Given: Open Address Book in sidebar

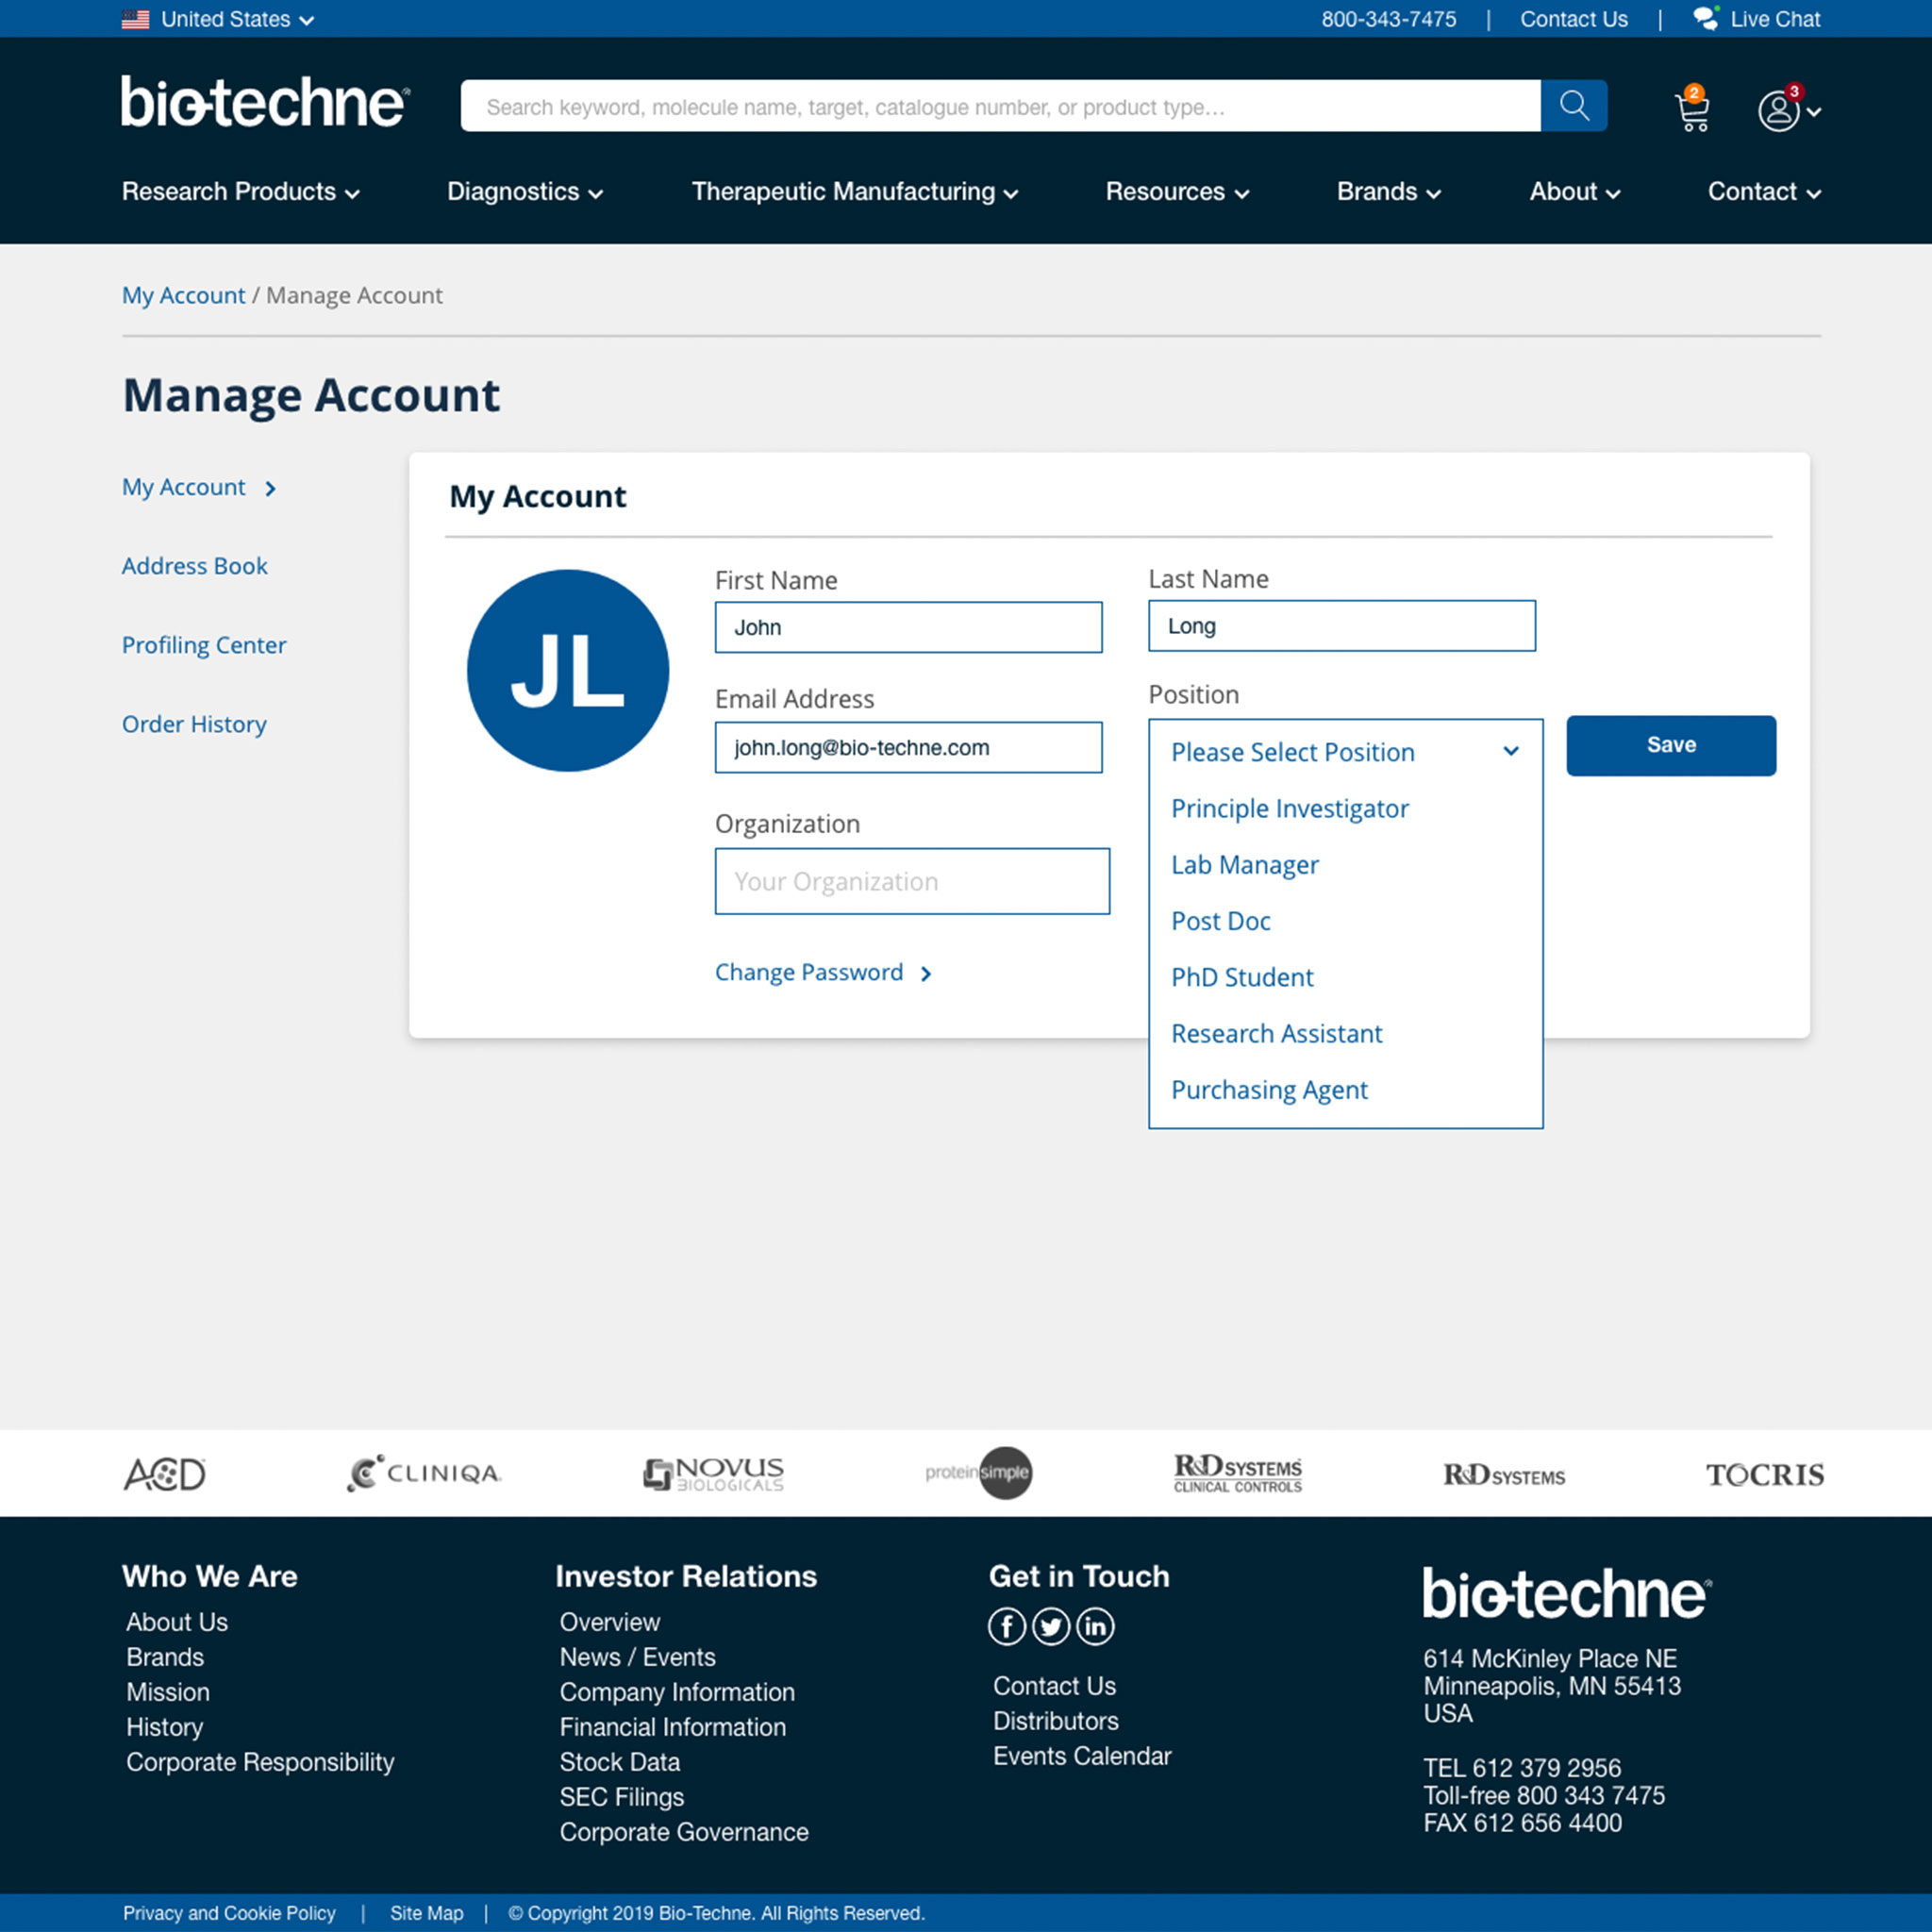Looking at the screenshot, I should coord(195,566).
